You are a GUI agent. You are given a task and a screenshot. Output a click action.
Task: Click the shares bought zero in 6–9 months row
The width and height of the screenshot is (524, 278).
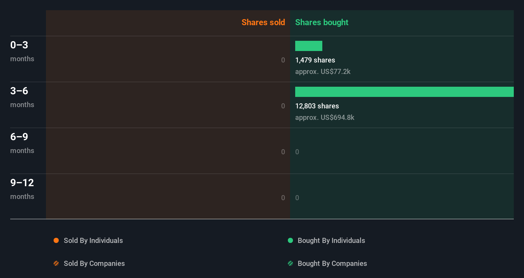click(297, 152)
